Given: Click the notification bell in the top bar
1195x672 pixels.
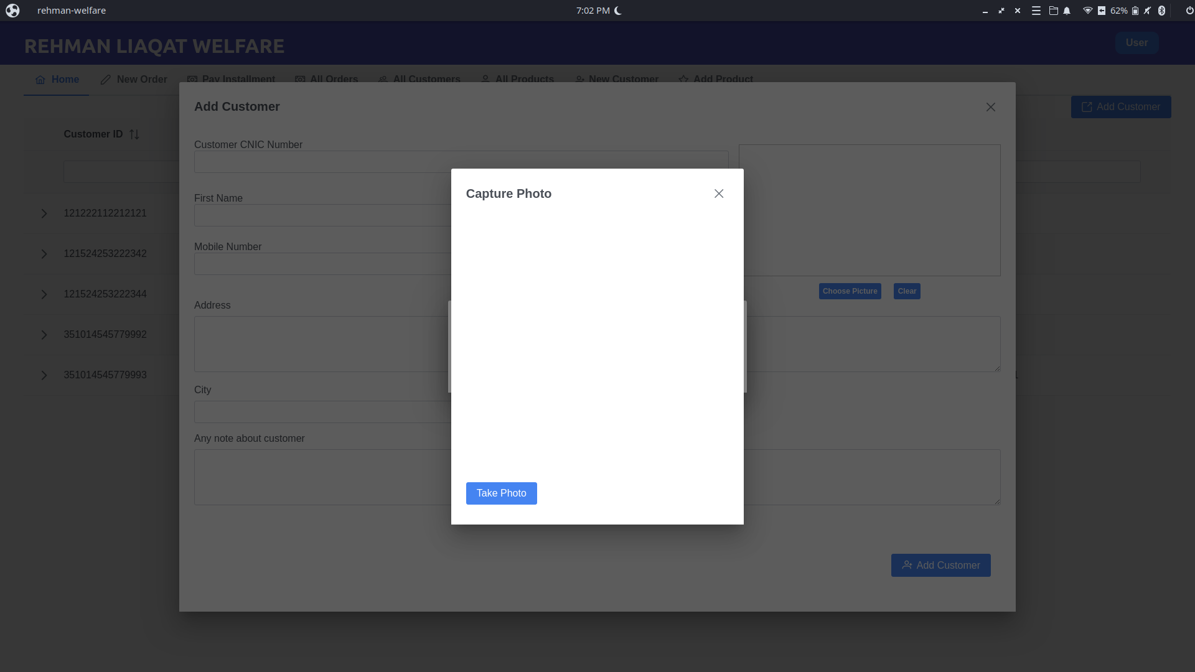Looking at the screenshot, I should pos(1067,11).
